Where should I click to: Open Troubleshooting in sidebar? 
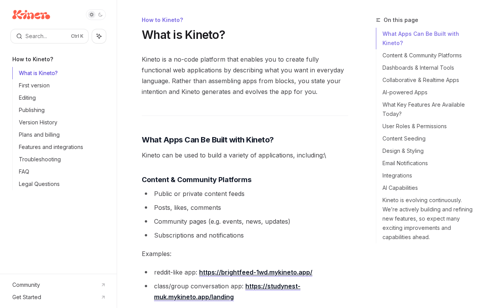40,159
